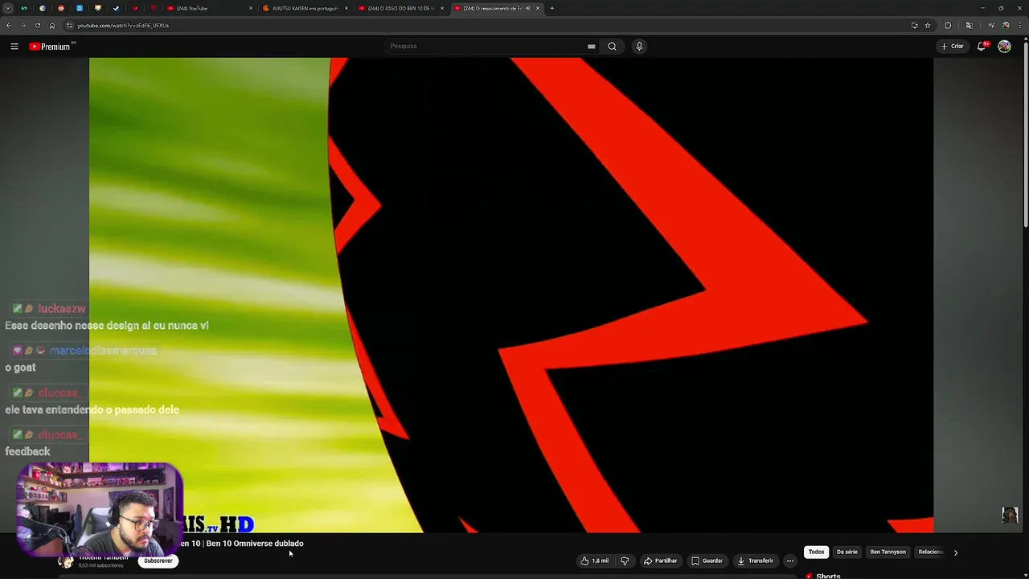1029x579 pixels.
Task: Open Chrome three-dot menu
Action: (x=1020, y=25)
